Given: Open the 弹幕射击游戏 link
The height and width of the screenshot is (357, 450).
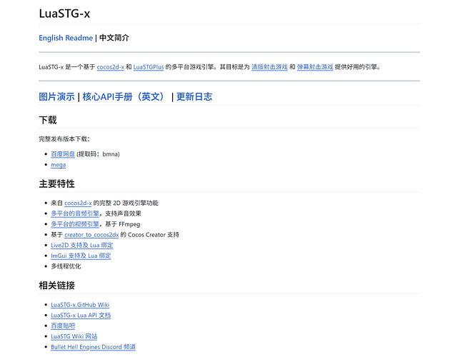Looking at the screenshot, I should [315, 67].
